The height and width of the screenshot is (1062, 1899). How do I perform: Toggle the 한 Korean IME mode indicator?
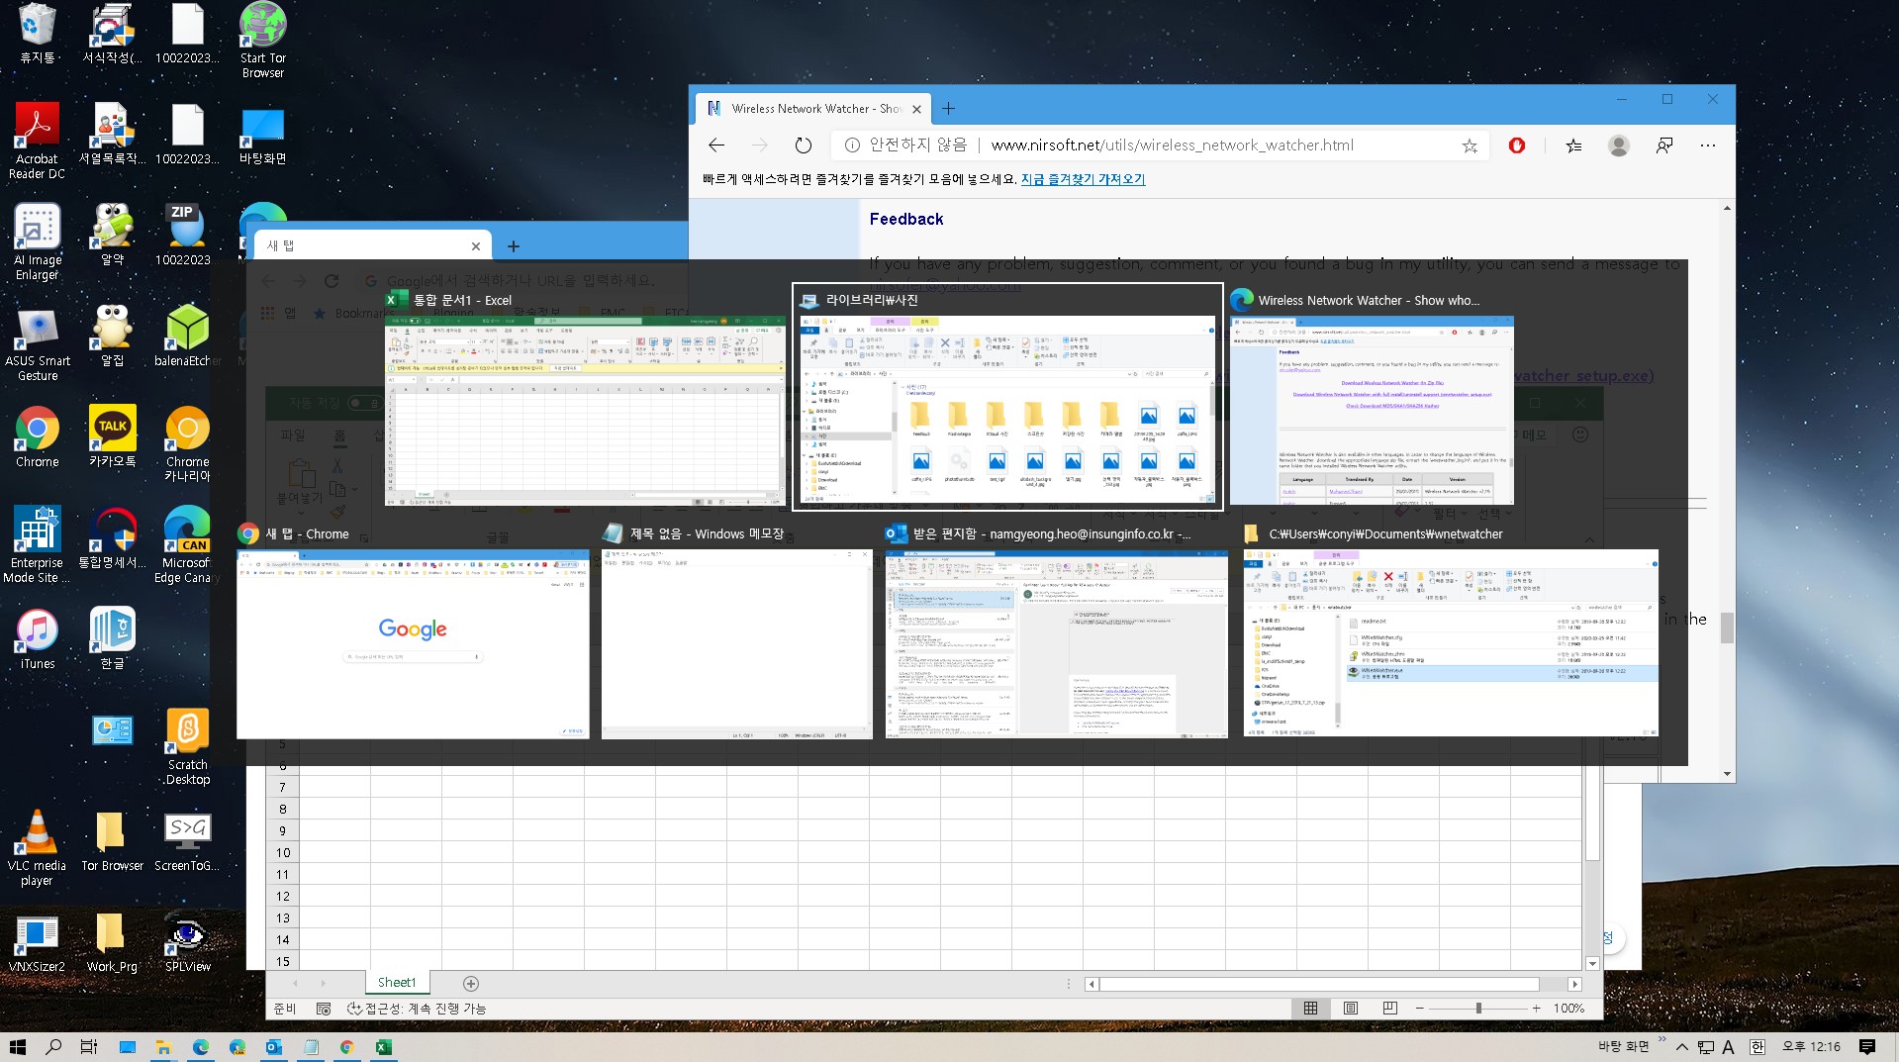point(1757,1047)
